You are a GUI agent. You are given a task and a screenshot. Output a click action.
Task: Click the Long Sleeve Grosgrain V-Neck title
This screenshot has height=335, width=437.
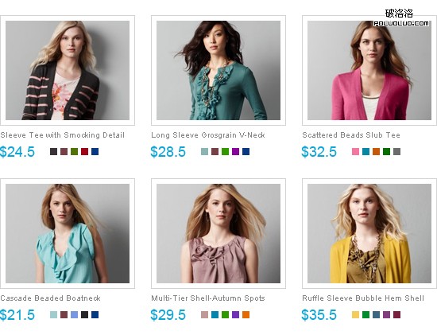tap(208, 135)
